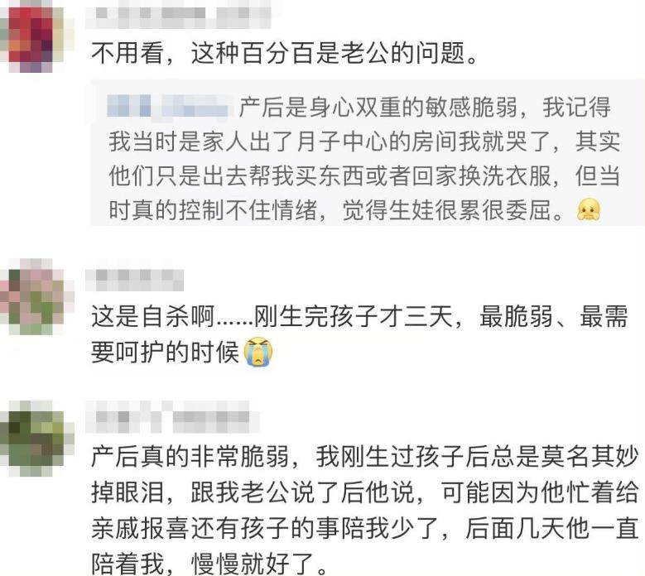Tap the blurred username of third commenter

(x=173, y=417)
